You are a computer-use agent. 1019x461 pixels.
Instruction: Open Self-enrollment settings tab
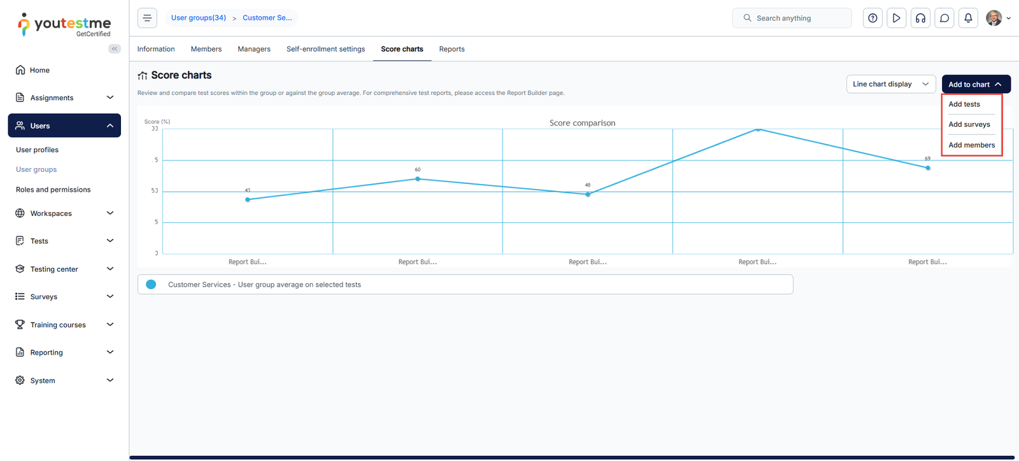point(325,49)
